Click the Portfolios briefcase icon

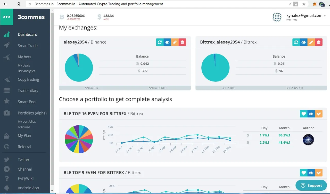click(7, 113)
